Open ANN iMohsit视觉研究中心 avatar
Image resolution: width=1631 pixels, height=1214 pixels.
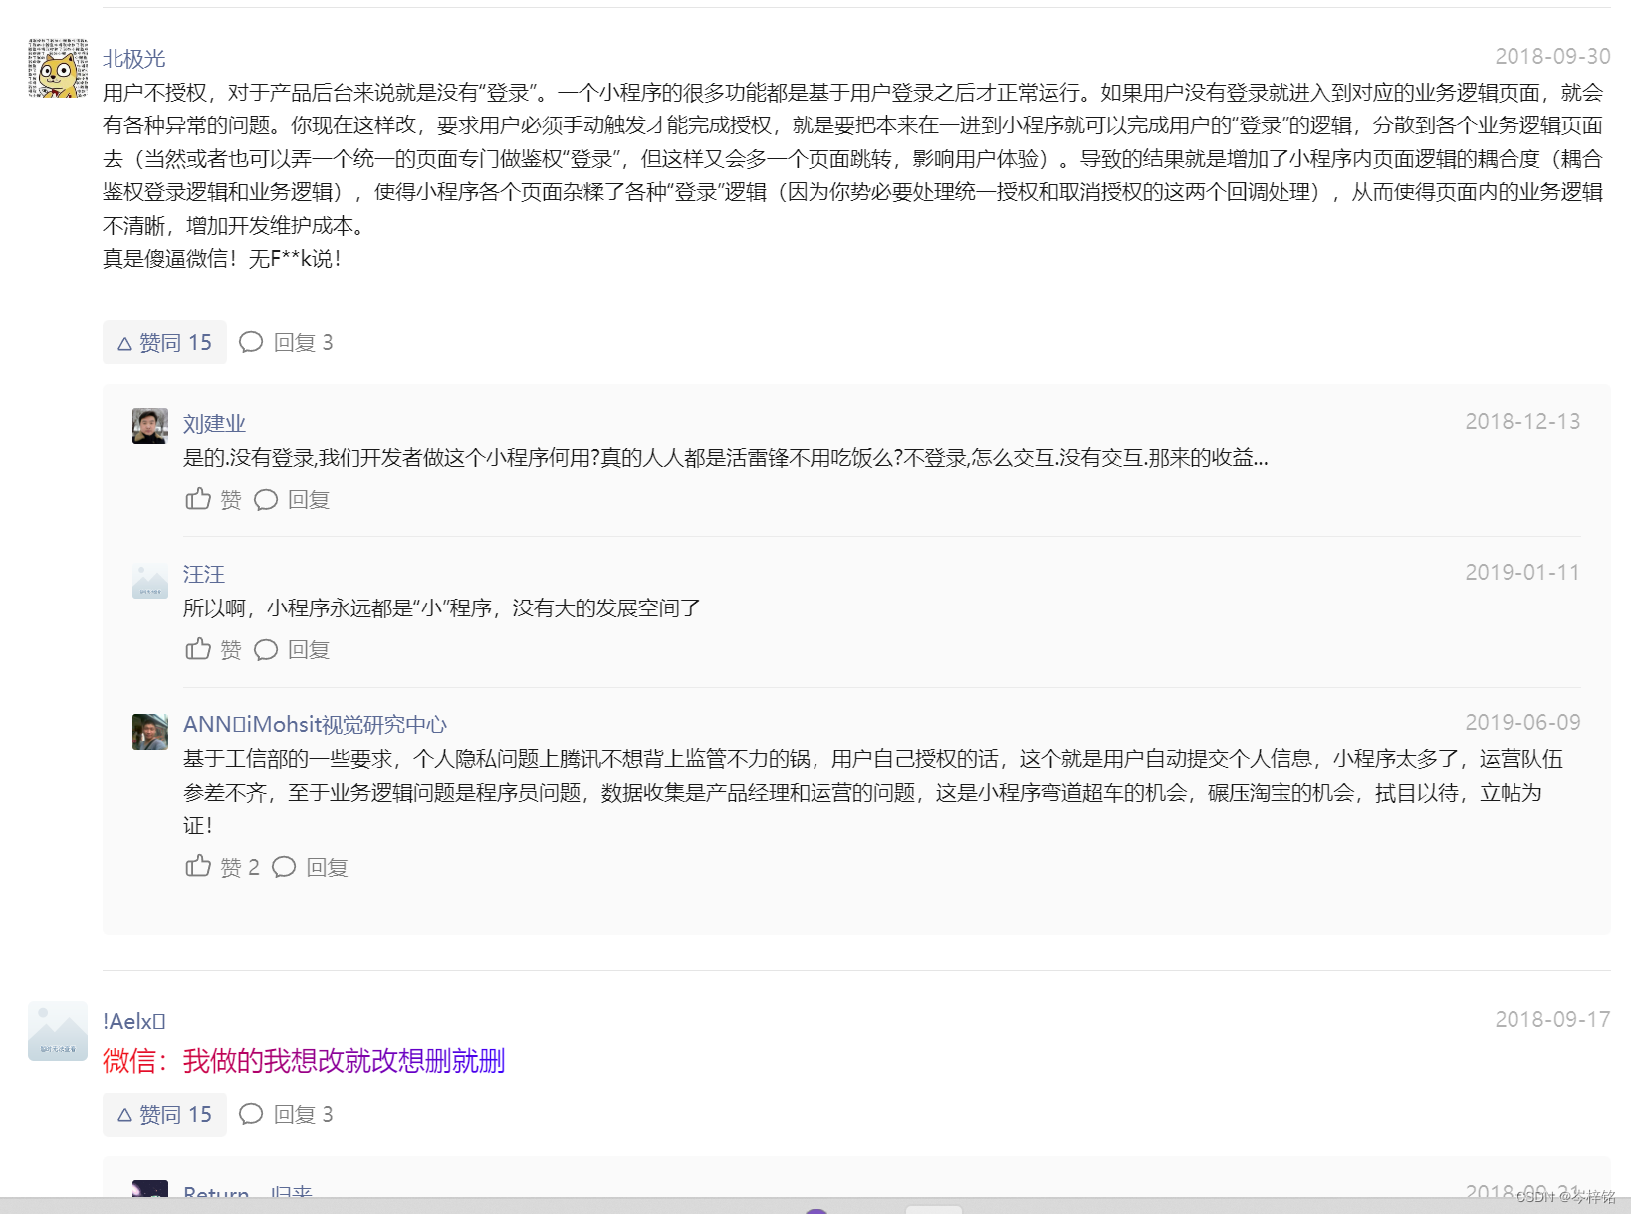point(150,732)
